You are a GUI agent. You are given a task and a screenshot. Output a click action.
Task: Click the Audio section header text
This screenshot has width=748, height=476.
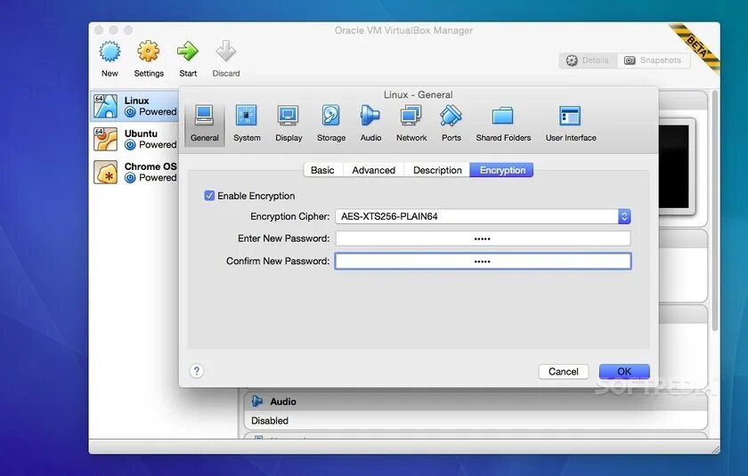[283, 401]
